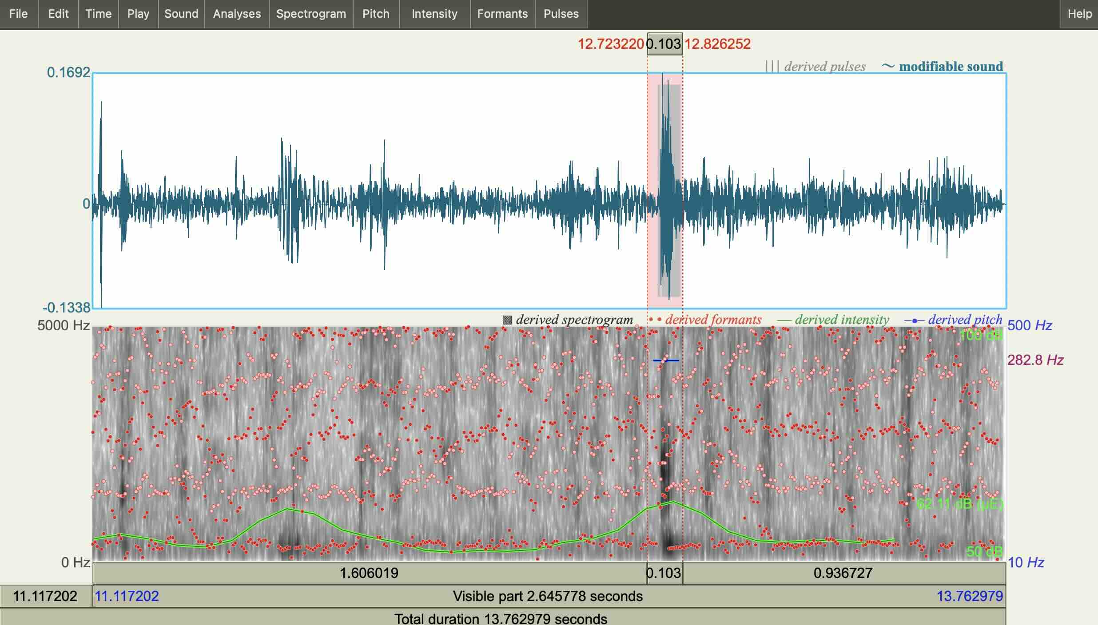Open the Edit menu

(58, 14)
